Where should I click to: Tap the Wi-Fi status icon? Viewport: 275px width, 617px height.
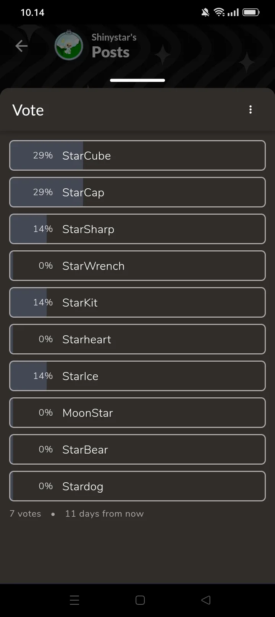(219, 13)
